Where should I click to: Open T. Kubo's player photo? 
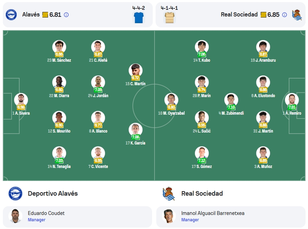point(202,47)
